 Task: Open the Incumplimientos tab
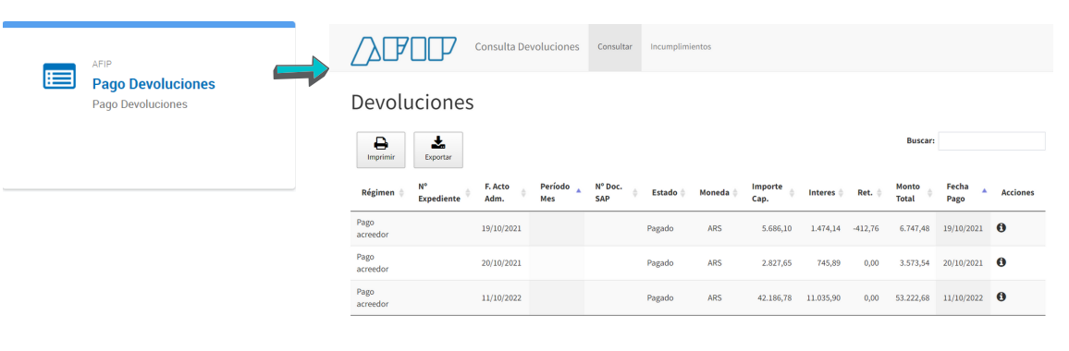[x=681, y=47]
